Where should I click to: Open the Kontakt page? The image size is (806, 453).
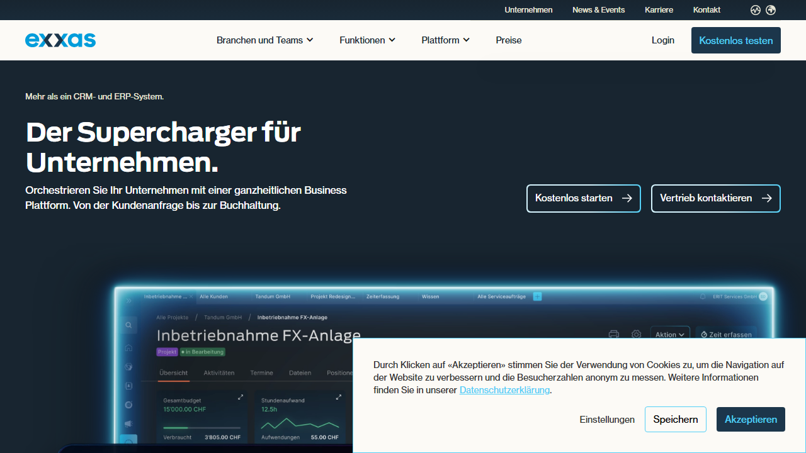(707, 10)
